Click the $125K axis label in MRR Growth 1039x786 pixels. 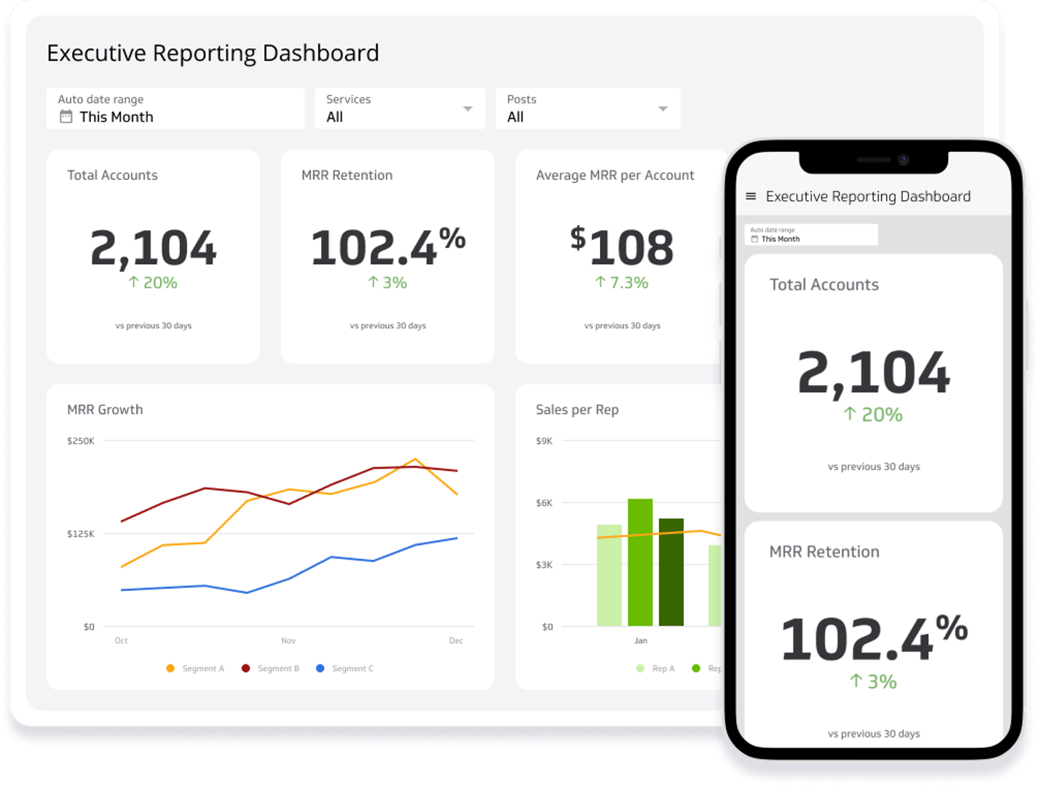tap(81, 534)
